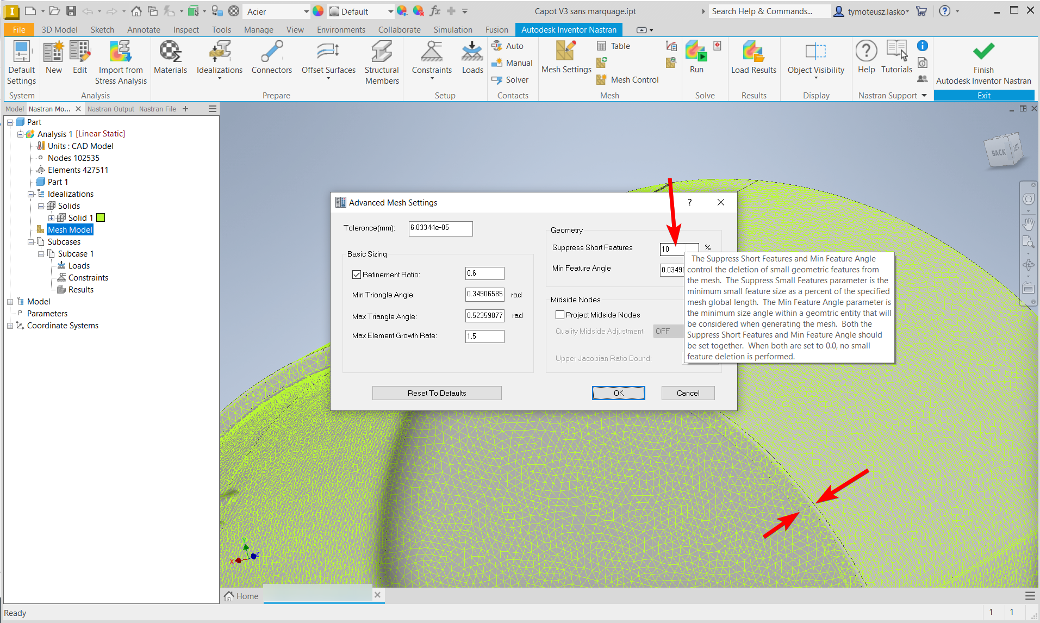Click Reset To Defaults button
Image resolution: width=1040 pixels, height=623 pixels.
(x=437, y=393)
